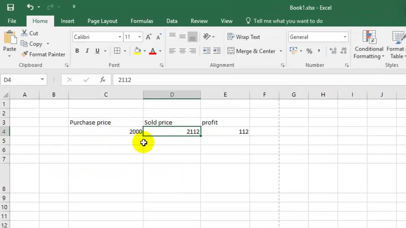
Task: Select cell containing Purchase price
Action: [106, 122]
